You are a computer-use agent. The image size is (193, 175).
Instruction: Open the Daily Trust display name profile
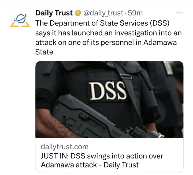click(x=54, y=13)
